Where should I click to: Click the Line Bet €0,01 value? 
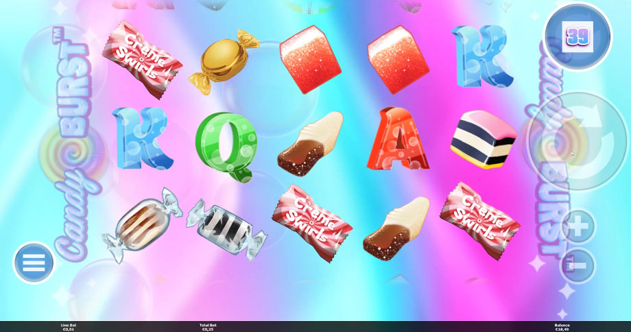click(69, 327)
